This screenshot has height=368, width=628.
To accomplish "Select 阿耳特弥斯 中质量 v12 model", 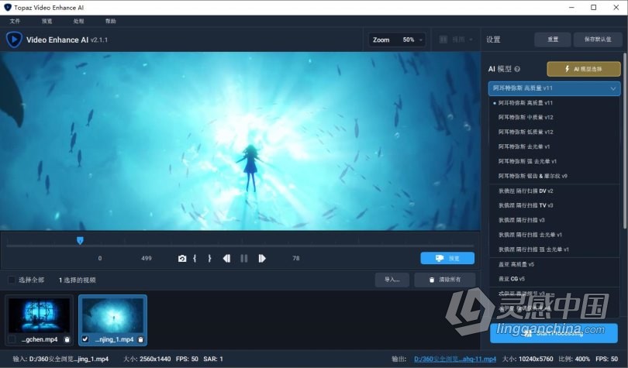I will pyautogui.click(x=554, y=117).
